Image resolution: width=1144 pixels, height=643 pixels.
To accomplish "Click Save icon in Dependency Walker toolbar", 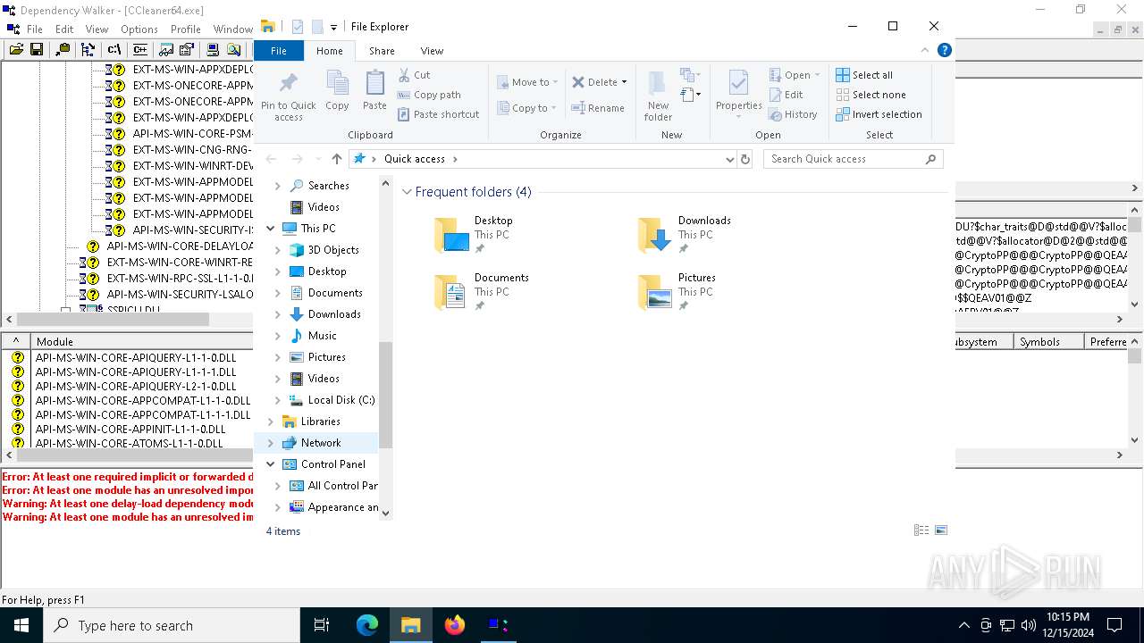I will pos(37,50).
